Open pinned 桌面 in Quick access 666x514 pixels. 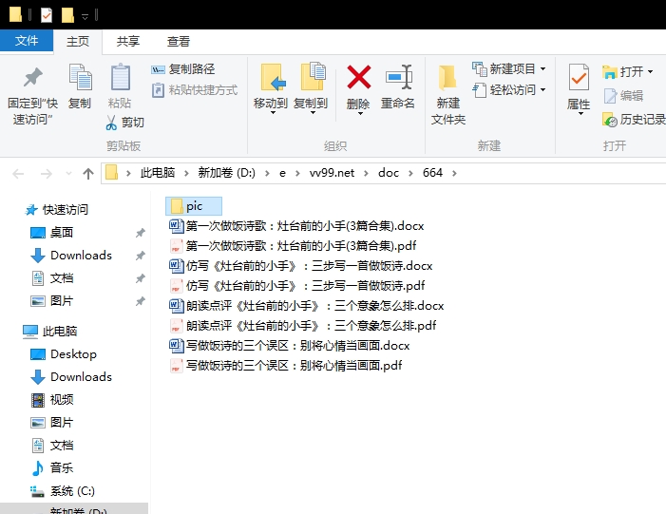pos(51,233)
